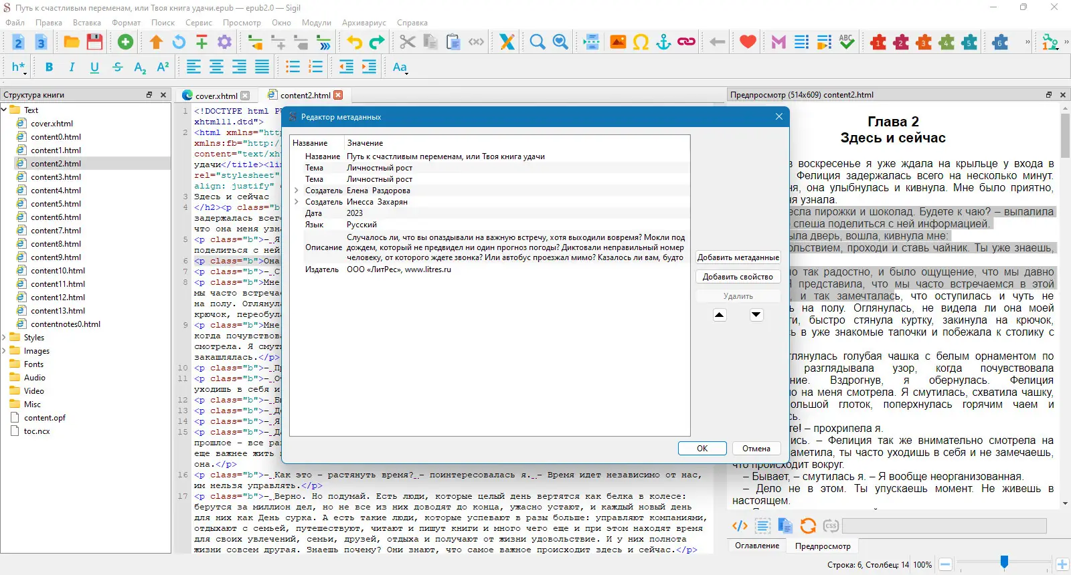The height and width of the screenshot is (575, 1071).
Task: Expand the Images folder
Action: point(4,350)
